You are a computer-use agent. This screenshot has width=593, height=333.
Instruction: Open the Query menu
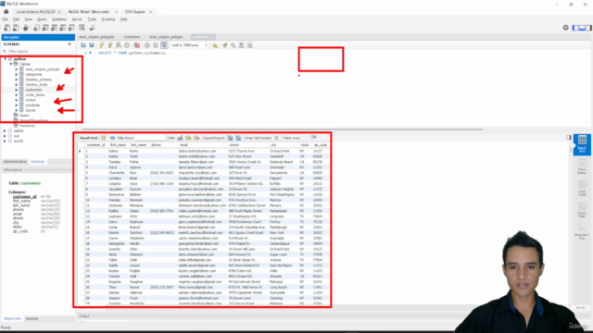[42, 19]
